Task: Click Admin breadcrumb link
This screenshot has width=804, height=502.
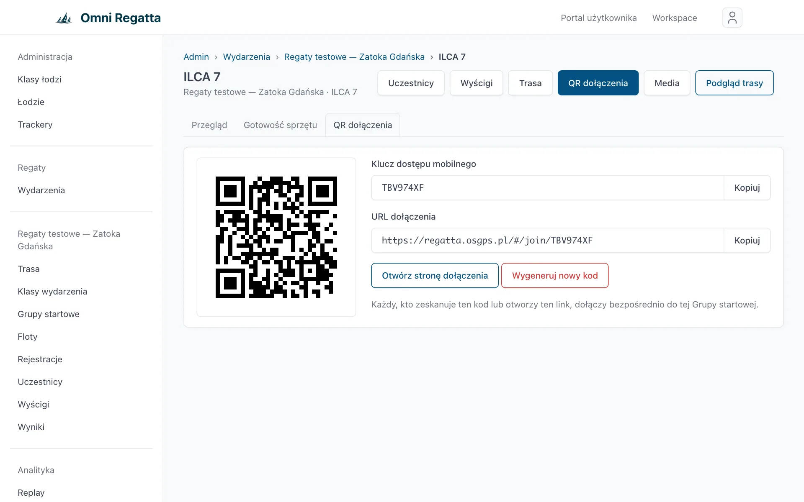Action: [196, 57]
